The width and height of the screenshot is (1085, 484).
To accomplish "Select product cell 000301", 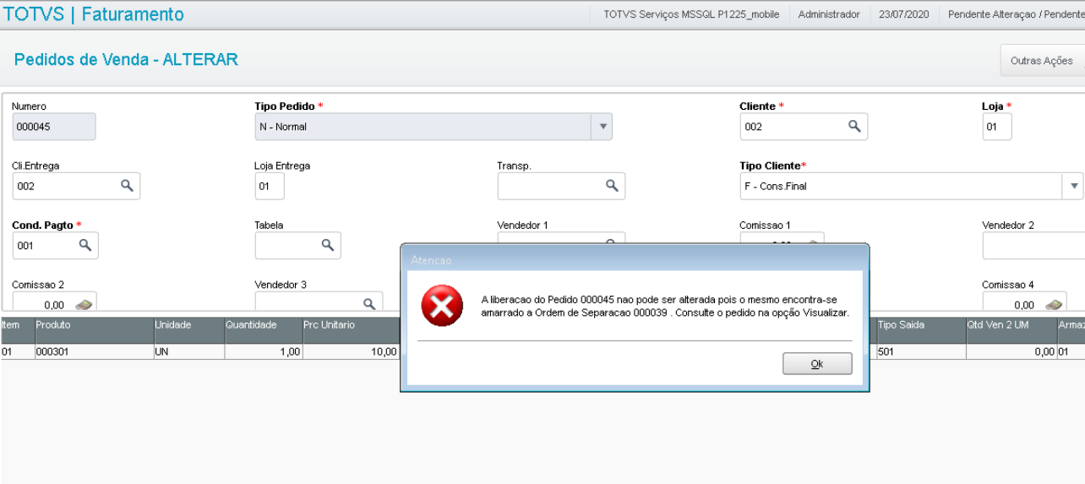I will point(93,351).
